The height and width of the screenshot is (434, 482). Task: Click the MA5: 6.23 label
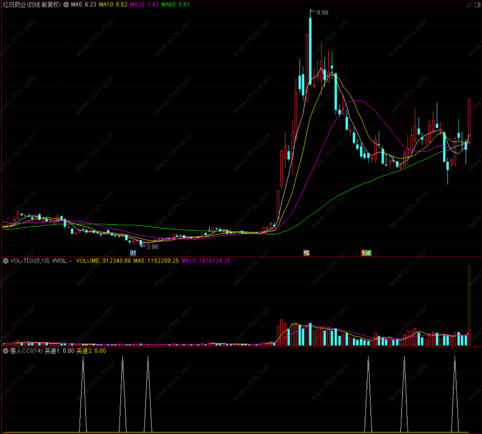coord(84,4)
